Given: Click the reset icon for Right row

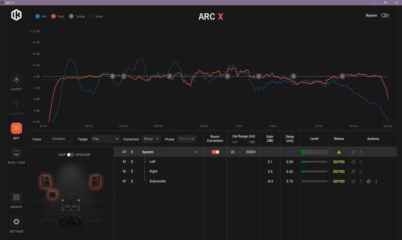Looking at the screenshot, I should click(x=361, y=171).
